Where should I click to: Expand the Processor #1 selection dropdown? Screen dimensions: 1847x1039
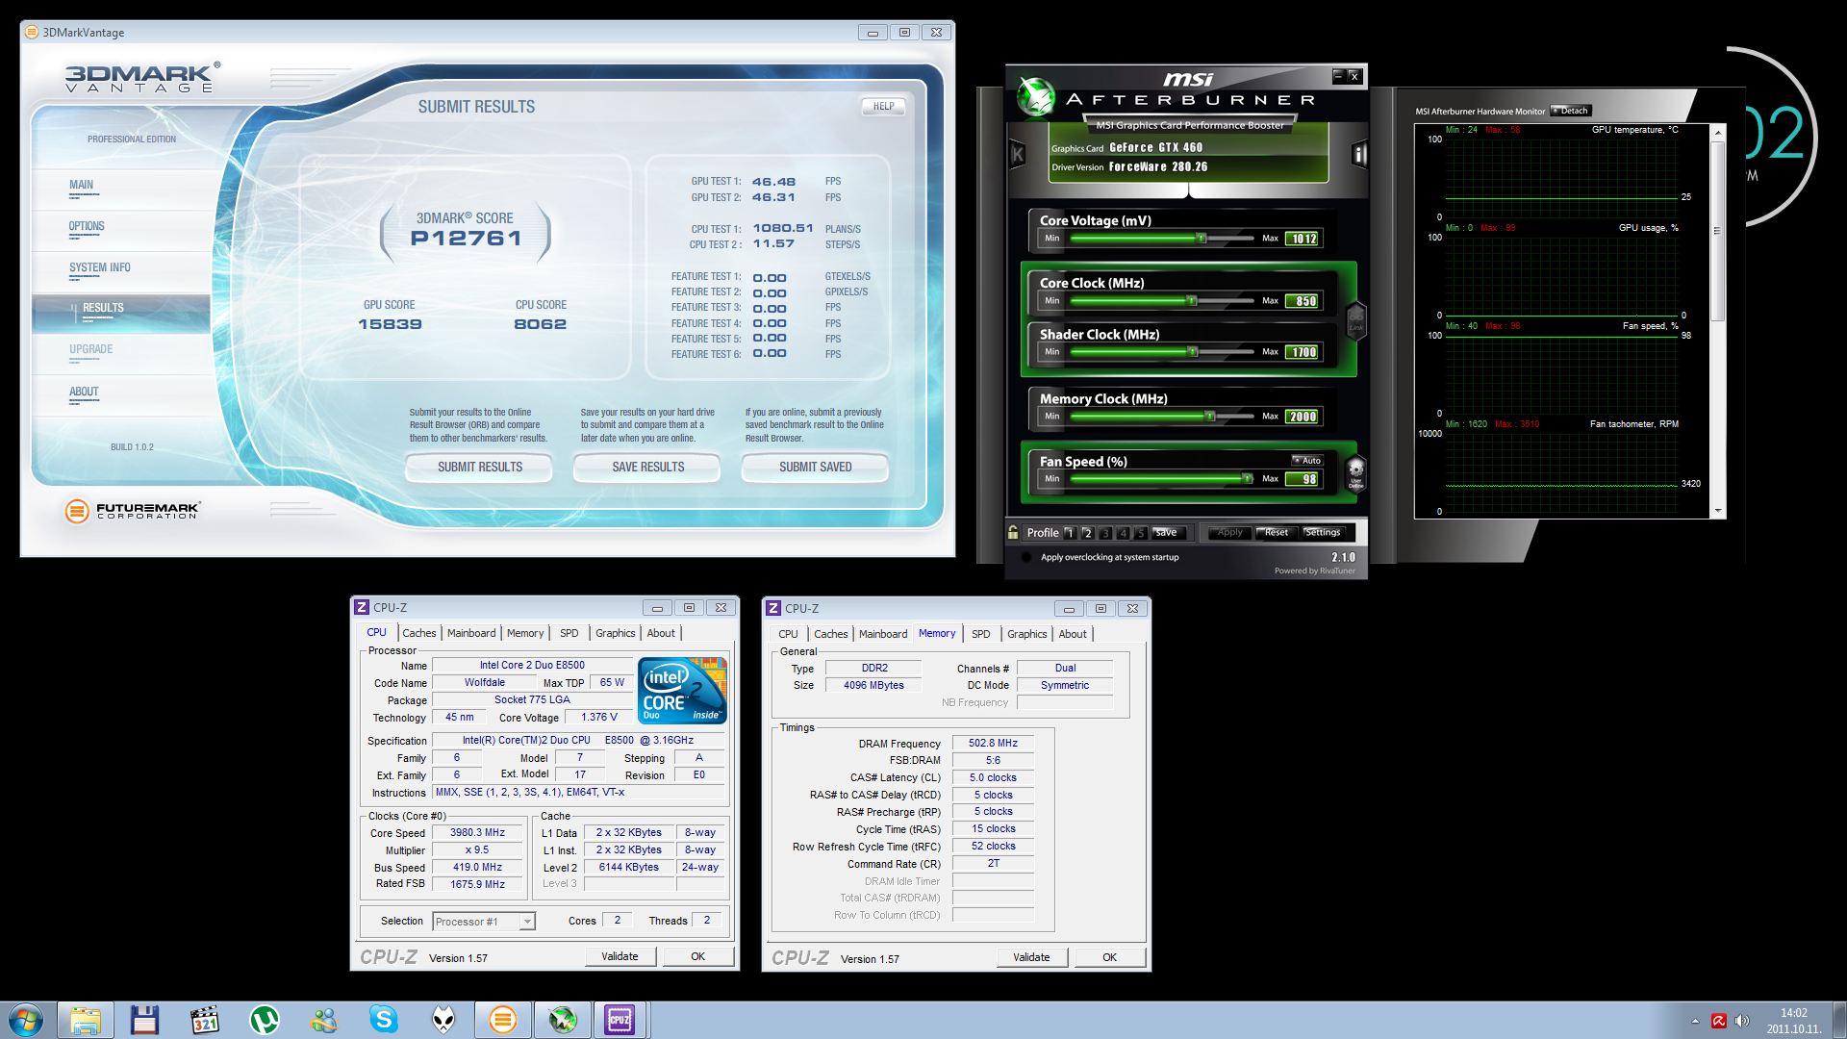pos(526,922)
